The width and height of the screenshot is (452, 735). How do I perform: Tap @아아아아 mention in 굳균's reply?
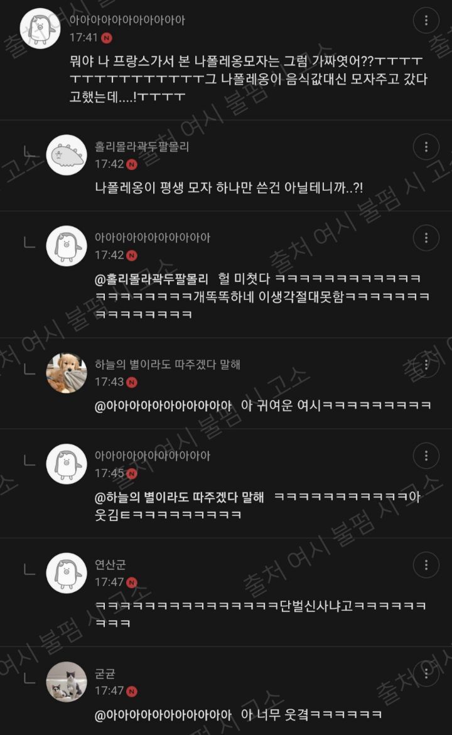point(163,716)
